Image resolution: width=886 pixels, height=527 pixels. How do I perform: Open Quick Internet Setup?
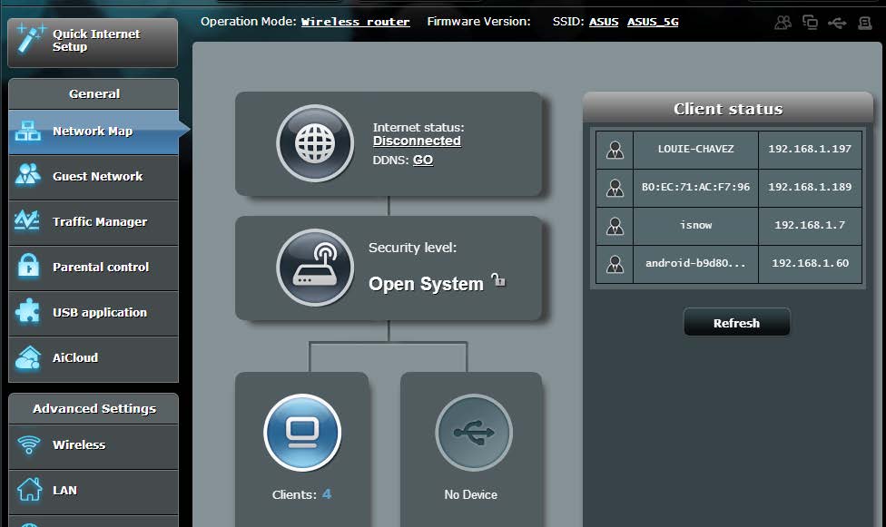[x=93, y=43]
